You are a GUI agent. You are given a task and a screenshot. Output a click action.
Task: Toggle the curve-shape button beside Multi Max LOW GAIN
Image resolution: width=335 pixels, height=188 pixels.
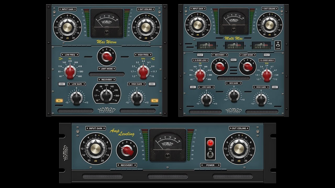193,87
